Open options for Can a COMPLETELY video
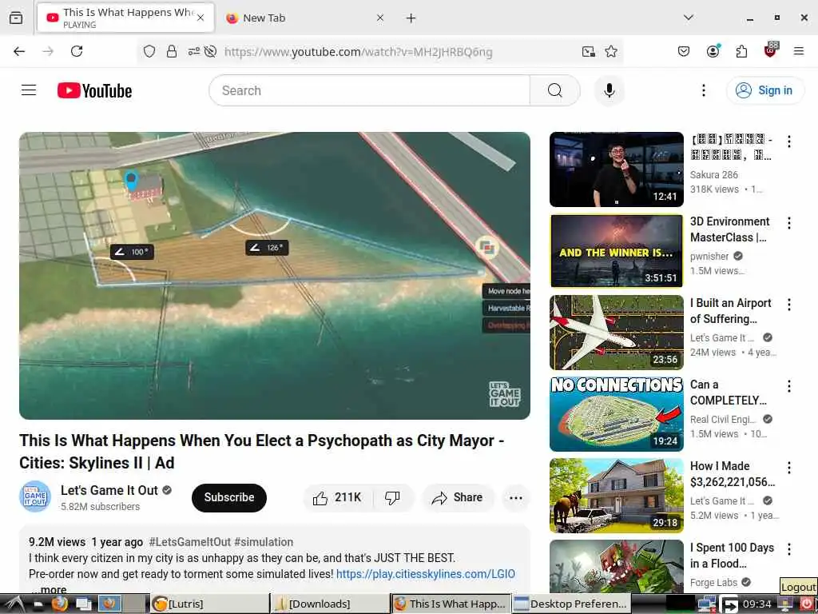Screen dimensions: 818x614 788,386
